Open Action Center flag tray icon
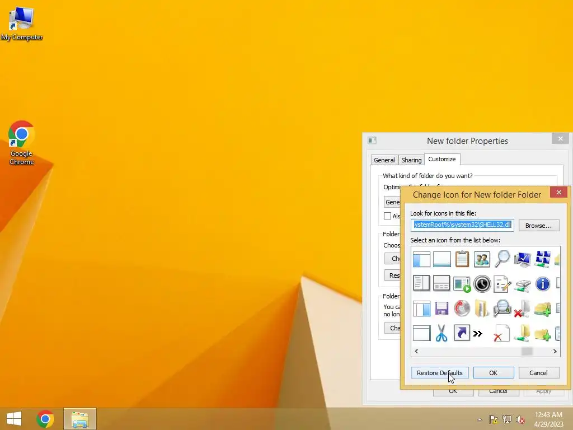Image resolution: width=573 pixels, height=430 pixels. tap(494, 419)
